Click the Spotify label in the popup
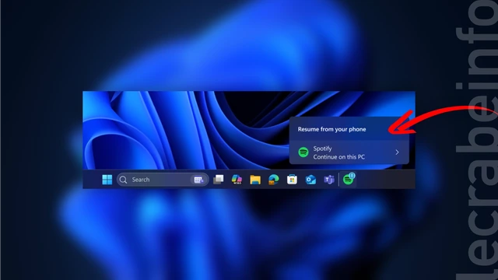The image size is (498, 280). (322, 149)
